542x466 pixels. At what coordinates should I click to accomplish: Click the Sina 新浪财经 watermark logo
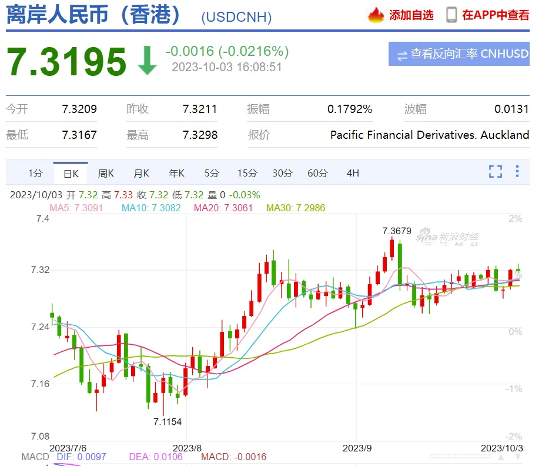pyautogui.click(x=447, y=237)
